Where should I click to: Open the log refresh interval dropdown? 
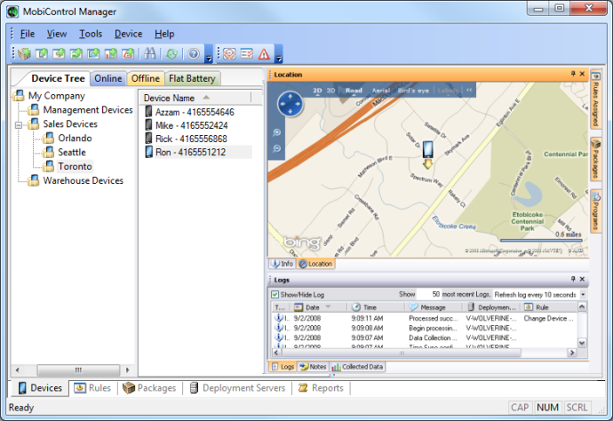583,294
